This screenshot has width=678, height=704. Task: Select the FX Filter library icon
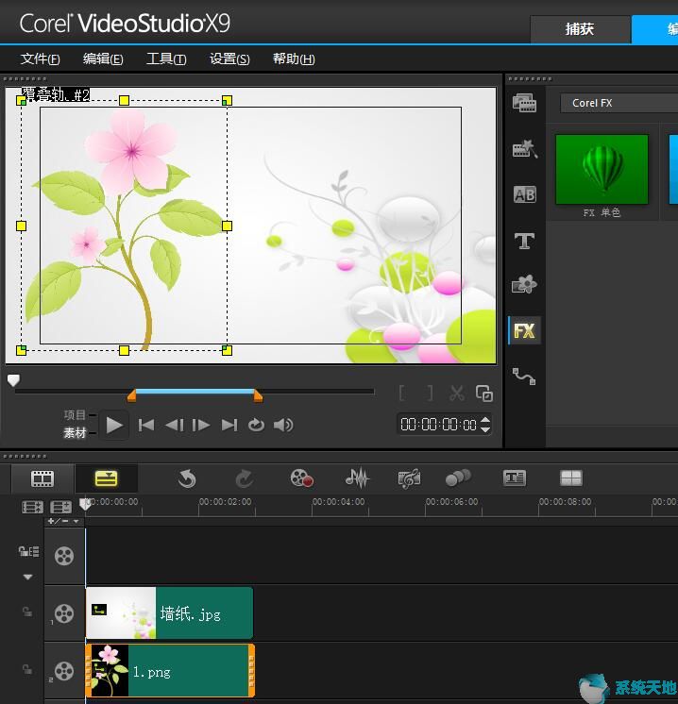(x=524, y=330)
